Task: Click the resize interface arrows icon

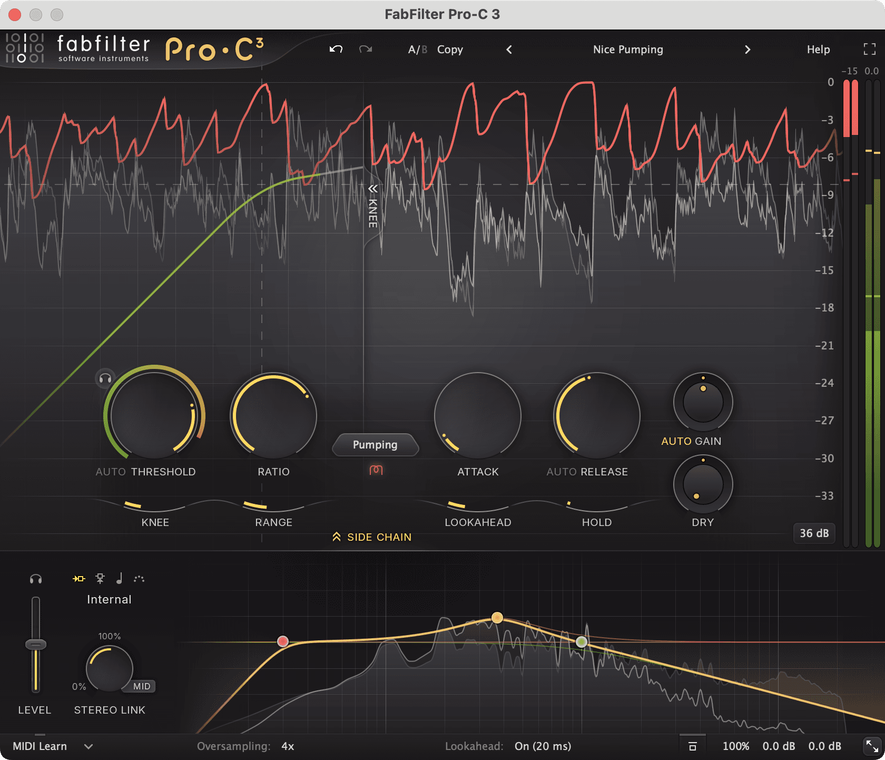Action: point(872,746)
